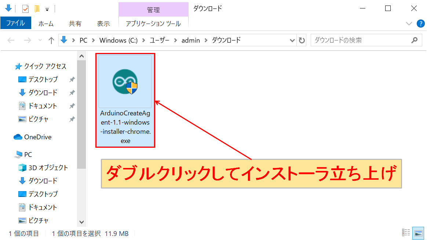The image size is (427, 240).
Task: Click admin in the address breadcrumb
Action: click(x=190, y=40)
